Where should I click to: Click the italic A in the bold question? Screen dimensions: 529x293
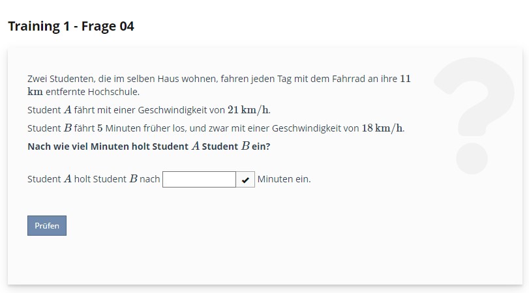click(195, 146)
